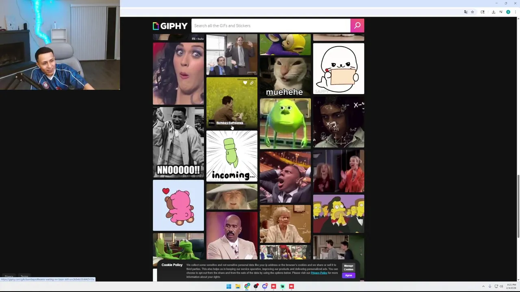Open the green Chrome profile avatar
This screenshot has width=520, height=292.
(508, 12)
